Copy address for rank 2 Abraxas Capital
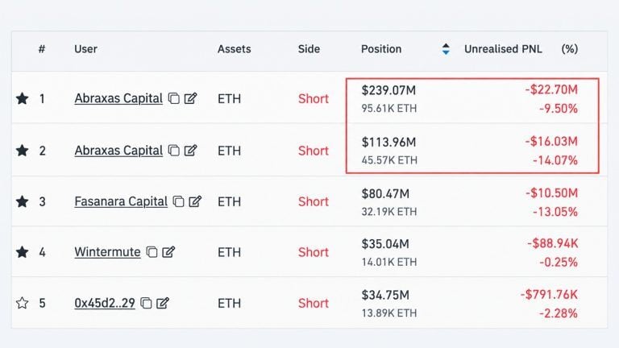619x348 pixels. pos(174,151)
